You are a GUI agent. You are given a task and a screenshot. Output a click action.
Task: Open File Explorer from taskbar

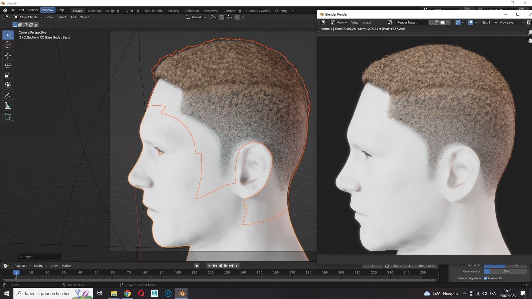coord(114,293)
